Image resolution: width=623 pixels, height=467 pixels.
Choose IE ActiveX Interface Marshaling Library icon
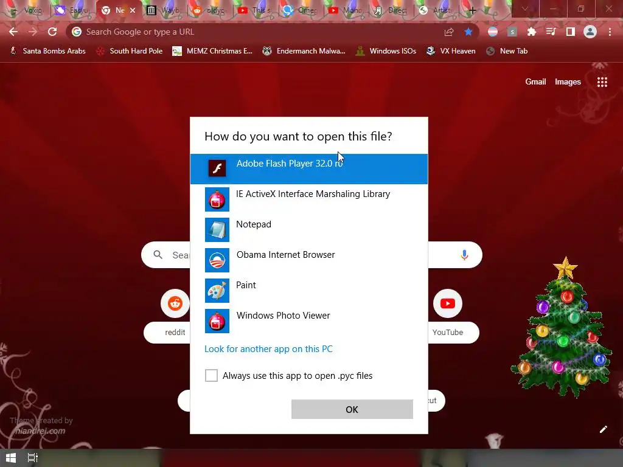click(217, 199)
